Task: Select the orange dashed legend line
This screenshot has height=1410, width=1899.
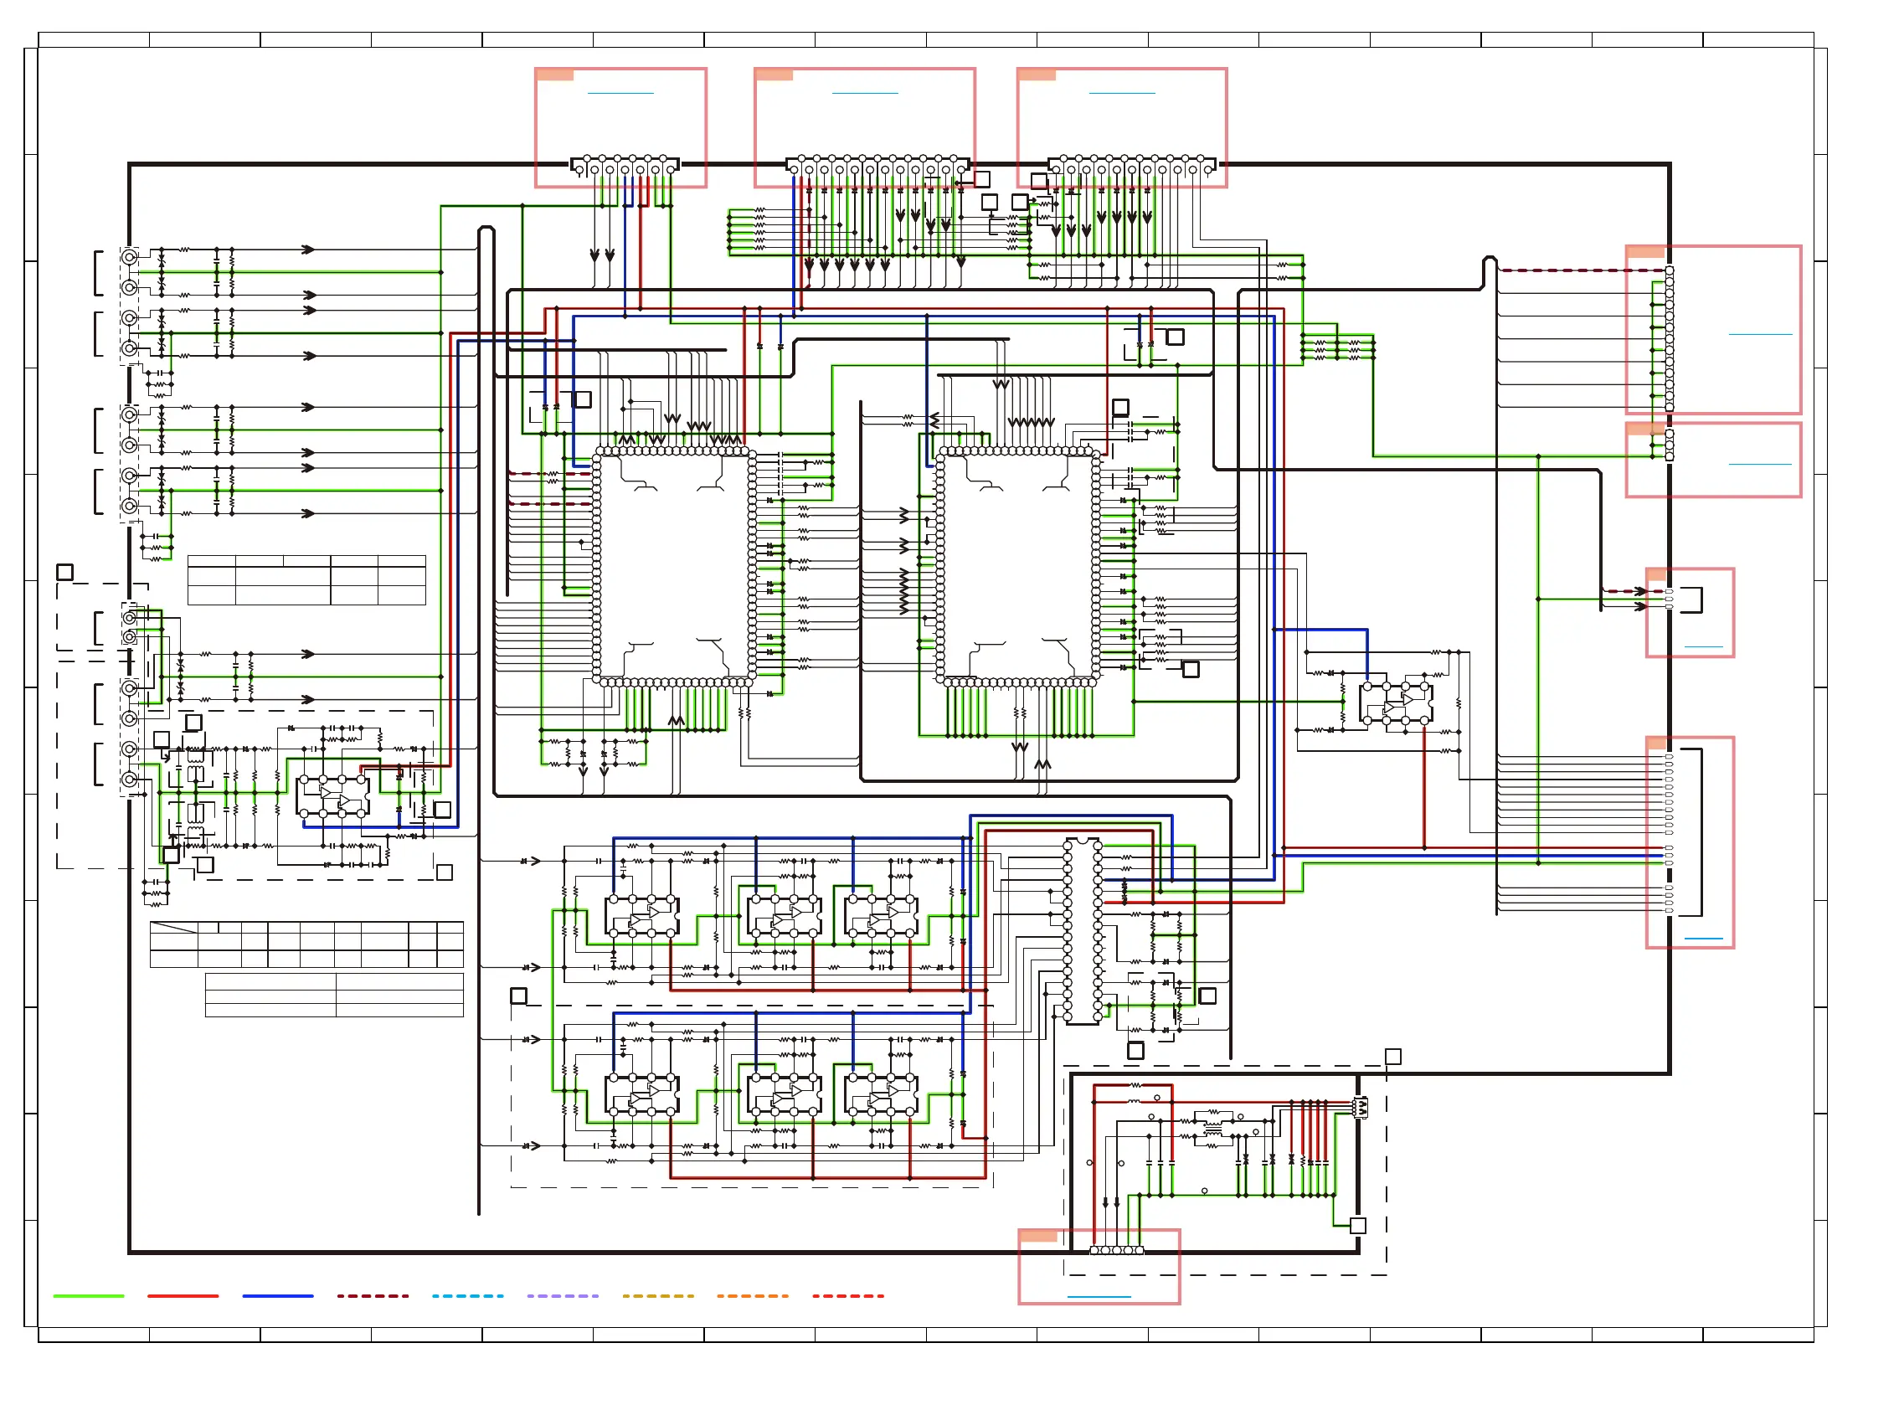Action: (x=753, y=1295)
